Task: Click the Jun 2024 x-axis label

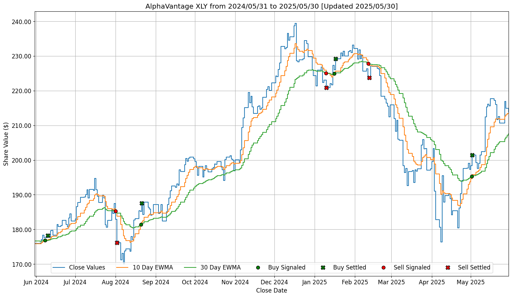Action: click(x=36, y=282)
